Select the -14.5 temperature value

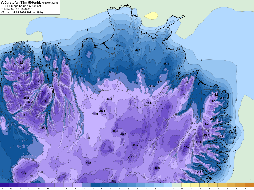(149, 103)
